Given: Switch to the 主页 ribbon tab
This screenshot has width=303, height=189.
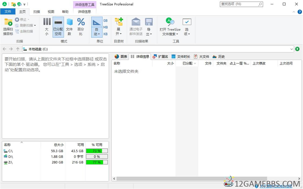Looking at the screenshot, I should click(22, 12).
